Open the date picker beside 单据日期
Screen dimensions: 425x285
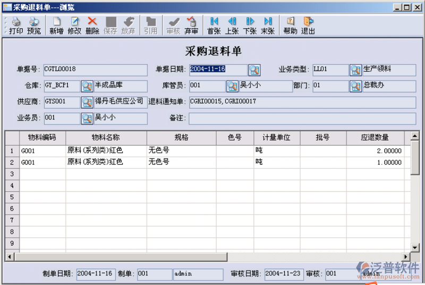(254, 70)
